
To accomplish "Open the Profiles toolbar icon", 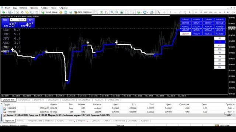I will click(10, 12).
